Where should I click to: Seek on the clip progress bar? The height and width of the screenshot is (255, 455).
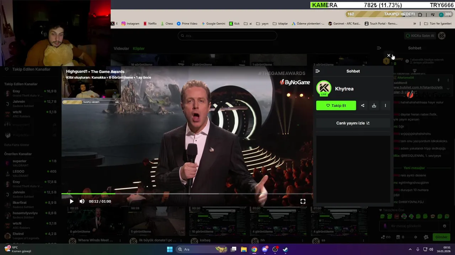click(x=187, y=194)
